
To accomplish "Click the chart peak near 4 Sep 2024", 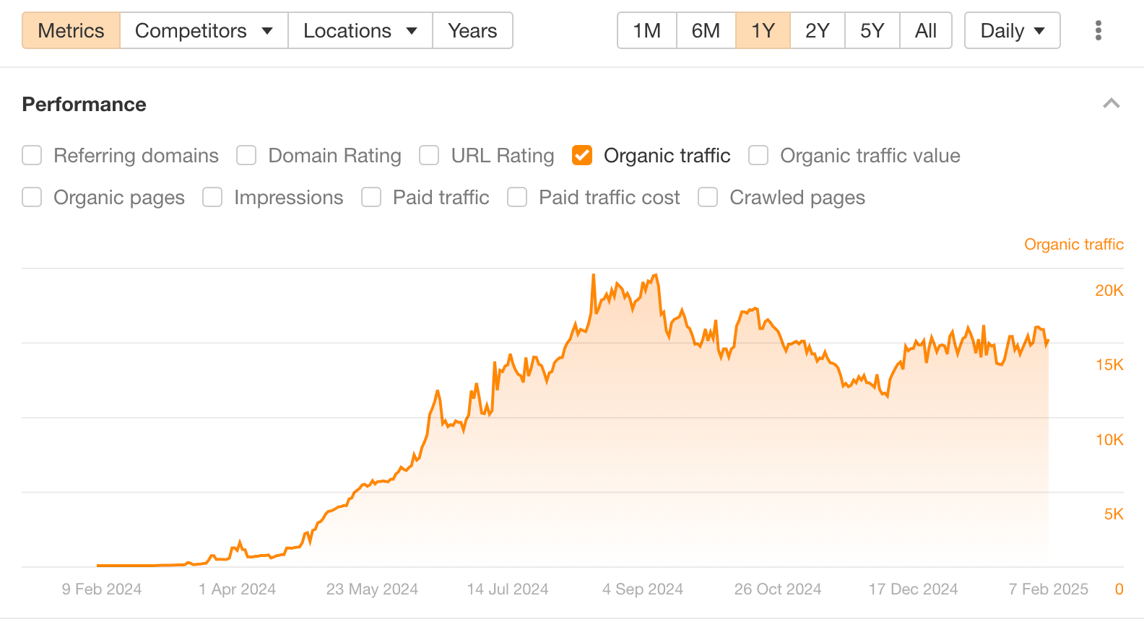I will point(655,275).
